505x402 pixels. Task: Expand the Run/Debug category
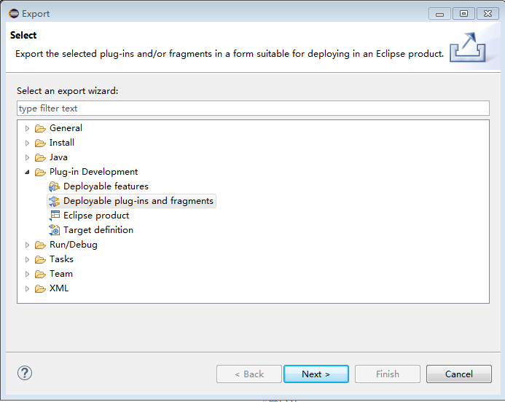click(x=28, y=245)
